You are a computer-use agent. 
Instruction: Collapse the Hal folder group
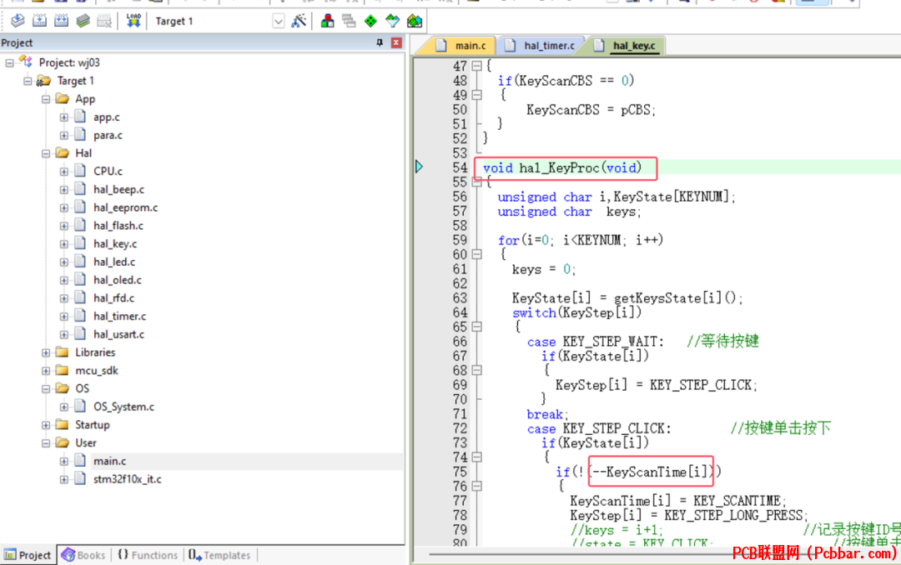(46, 153)
